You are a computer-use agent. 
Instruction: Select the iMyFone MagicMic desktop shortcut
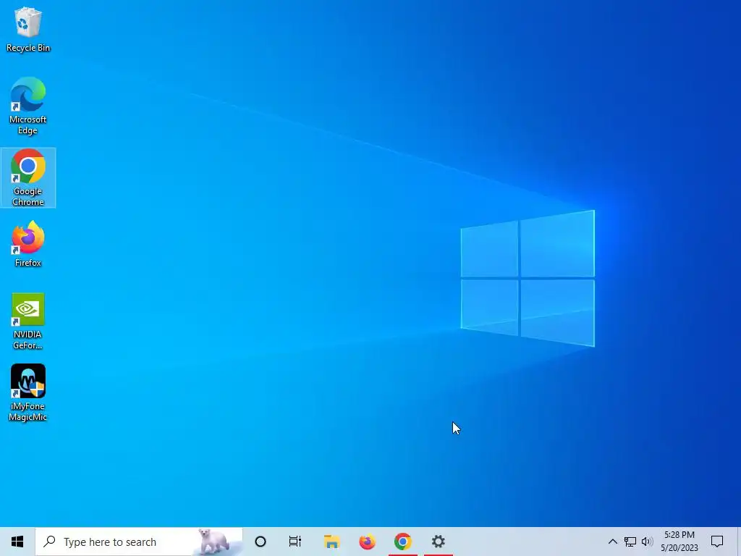coord(28,392)
